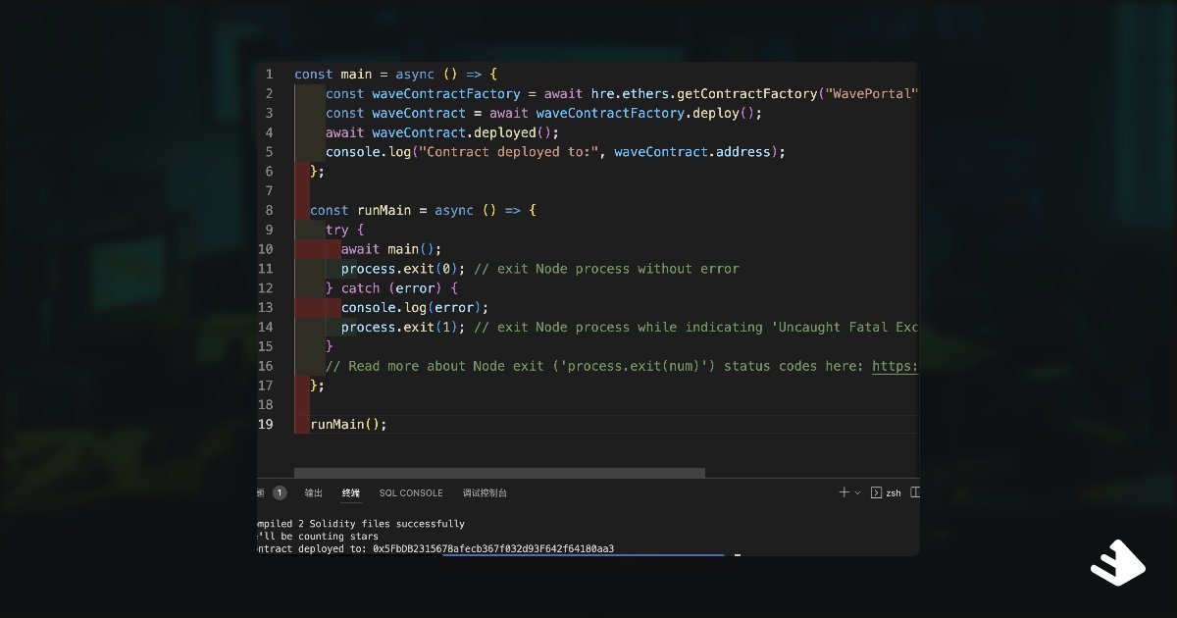Open the SQL CONSOLE tab
Screen dimensions: 1177x618
pos(411,493)
